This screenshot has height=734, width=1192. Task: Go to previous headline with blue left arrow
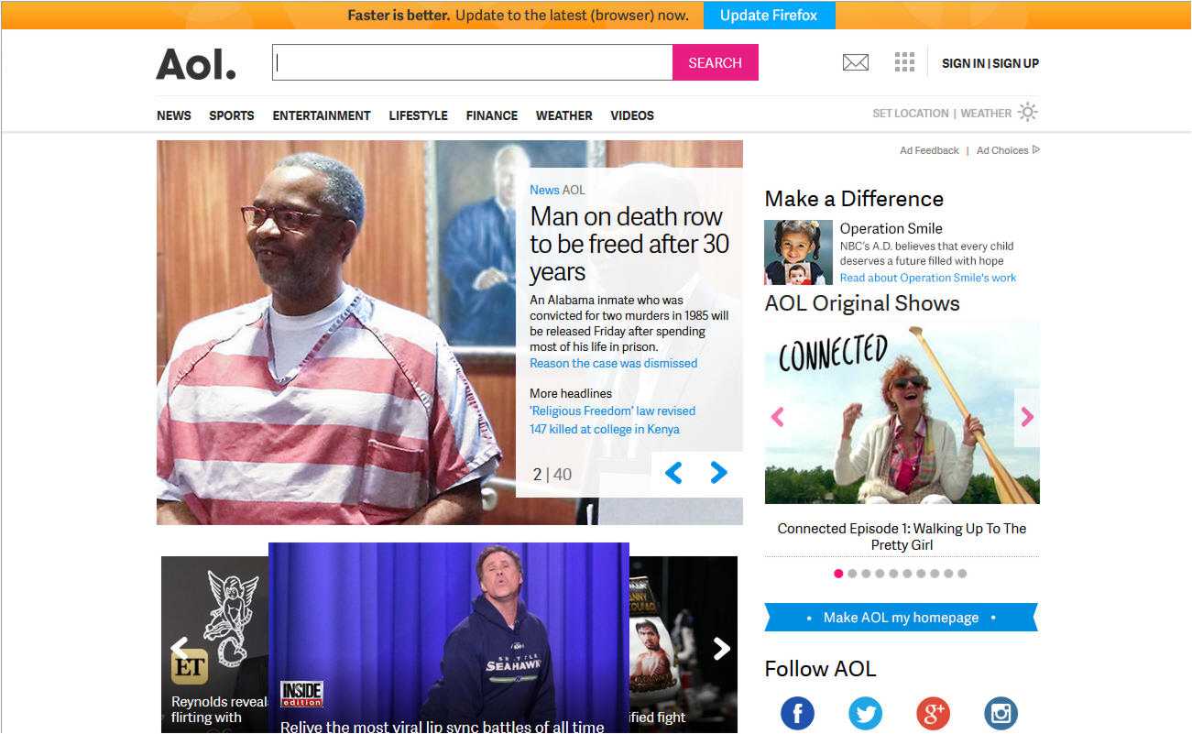(x=673, y=473)
